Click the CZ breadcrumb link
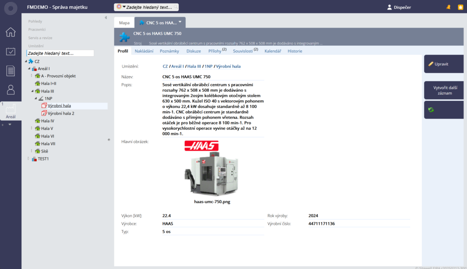This screenshot has width=467, height=269. coord(165,66)
